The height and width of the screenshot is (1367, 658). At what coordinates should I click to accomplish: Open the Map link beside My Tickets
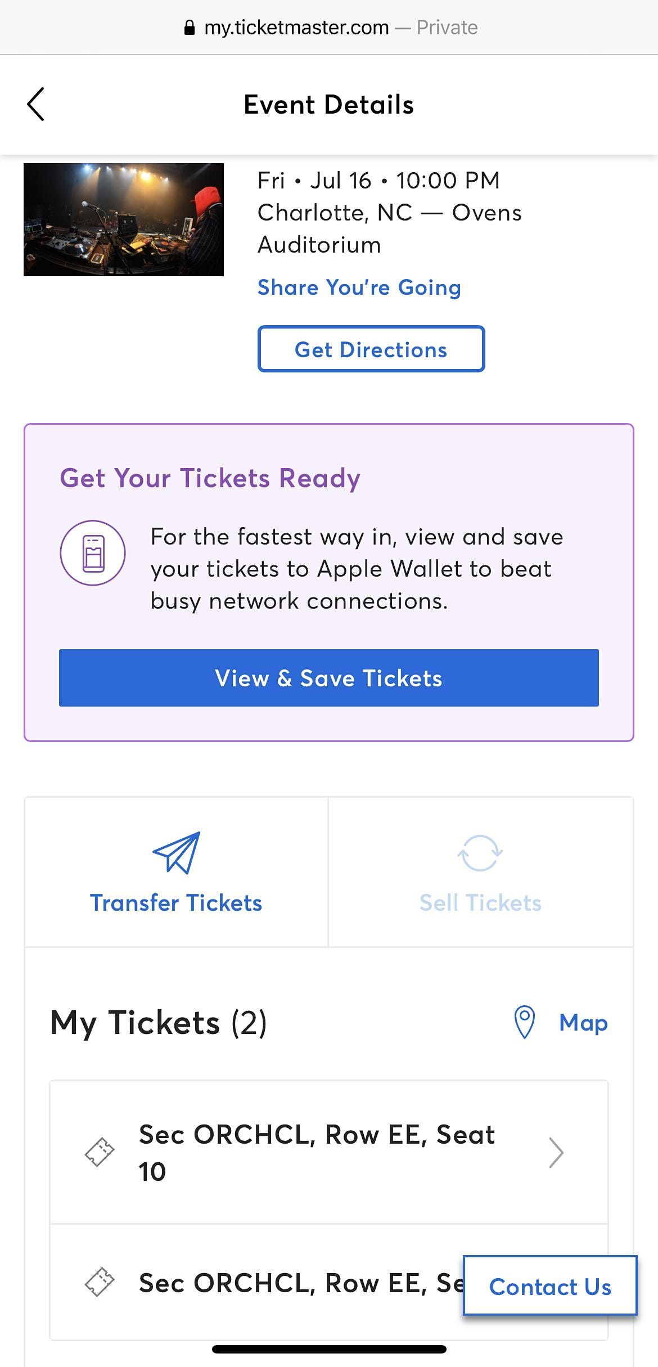(x=583, y=1022)
